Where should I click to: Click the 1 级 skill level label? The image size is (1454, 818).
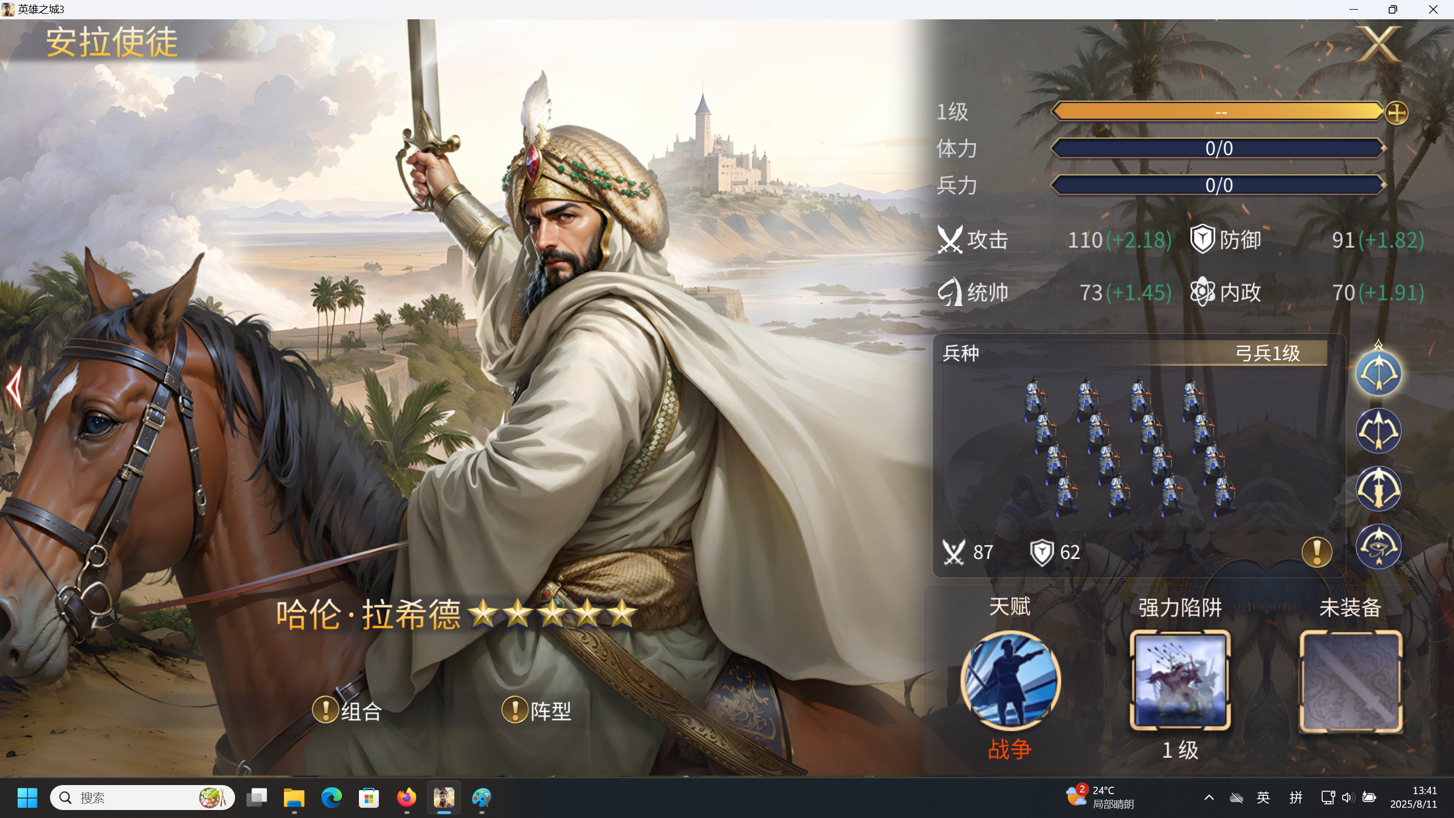[x=1180, y=750]
